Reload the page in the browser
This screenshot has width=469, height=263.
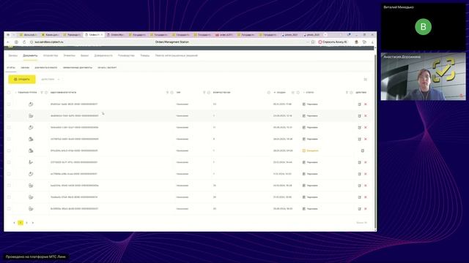tap(24, 42)
